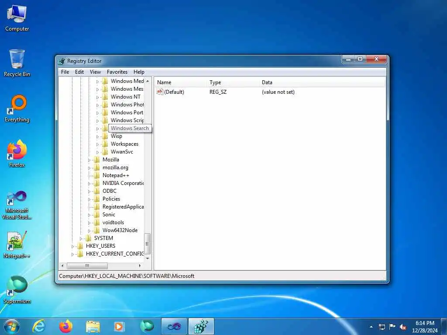Expand the SYSTEM key
Screen dimensions: 447x335
(x=81, y=239)
